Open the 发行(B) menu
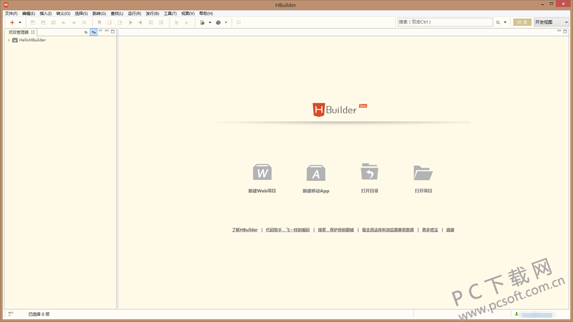573x322 pixels. [152, 14]
